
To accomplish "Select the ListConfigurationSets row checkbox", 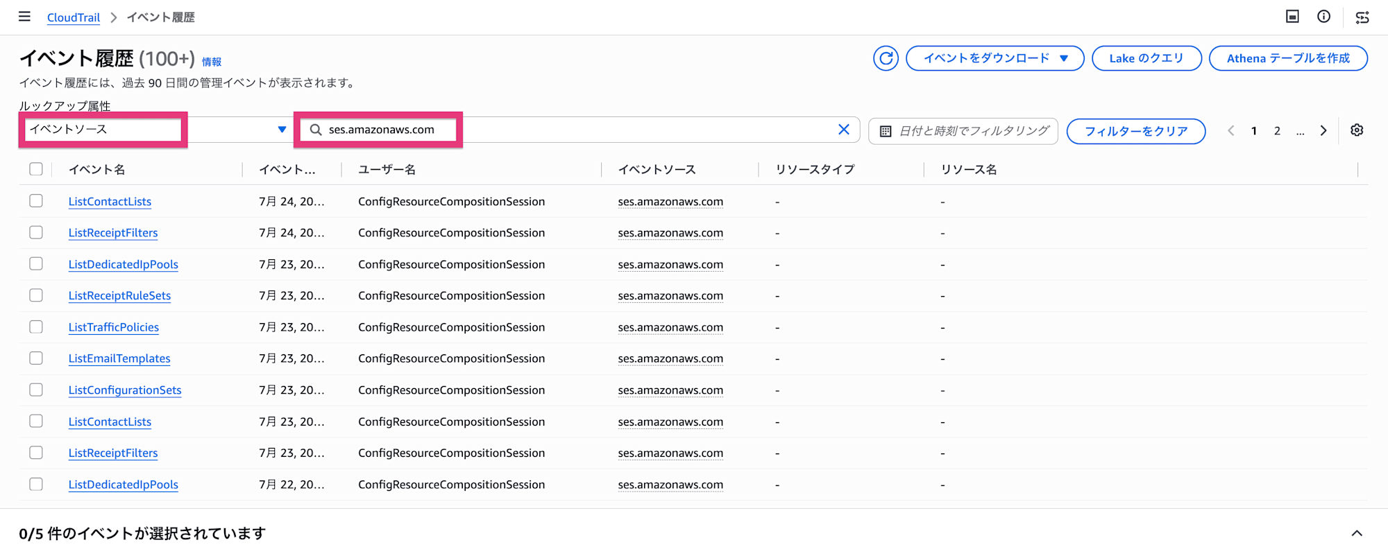I will pos(36,390).
